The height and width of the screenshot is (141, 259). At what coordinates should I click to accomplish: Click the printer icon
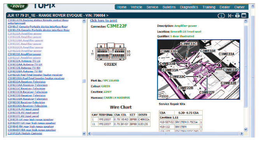click(237, 16)
